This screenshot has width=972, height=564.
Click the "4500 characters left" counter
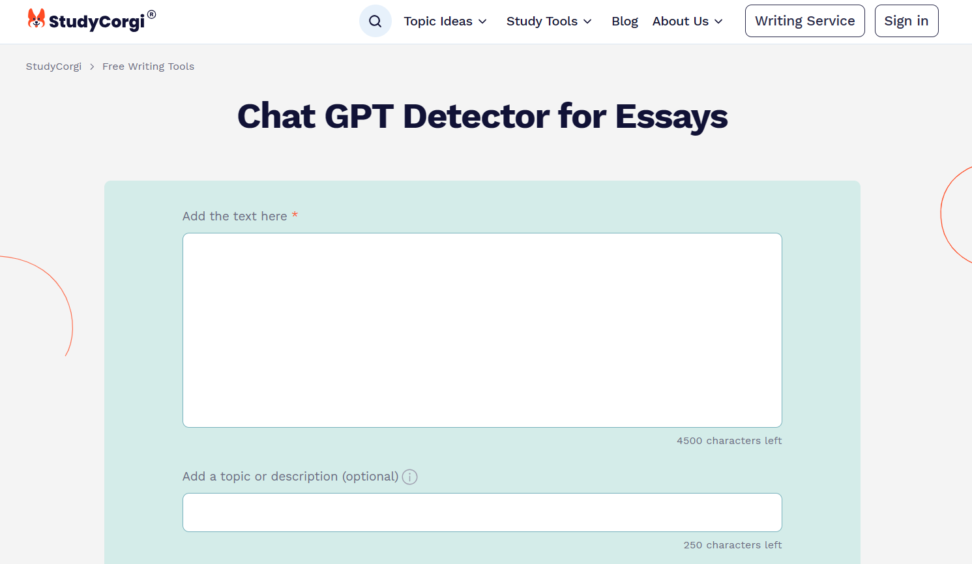(x=729, y=441)
